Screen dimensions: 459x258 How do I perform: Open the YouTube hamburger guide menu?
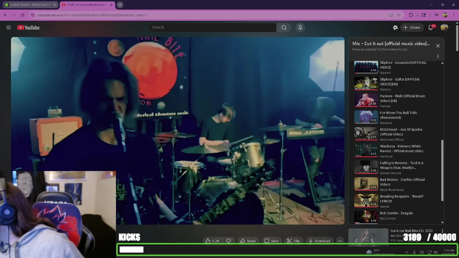[9, 28]
